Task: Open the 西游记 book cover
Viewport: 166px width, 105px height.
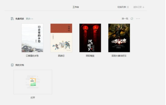Action: coord(61,38)
